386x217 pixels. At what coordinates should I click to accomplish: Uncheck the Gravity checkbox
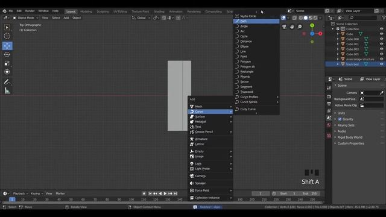(340, 119)
